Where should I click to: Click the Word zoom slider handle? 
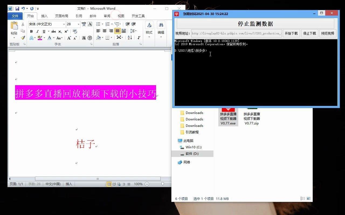click(163, 184)
